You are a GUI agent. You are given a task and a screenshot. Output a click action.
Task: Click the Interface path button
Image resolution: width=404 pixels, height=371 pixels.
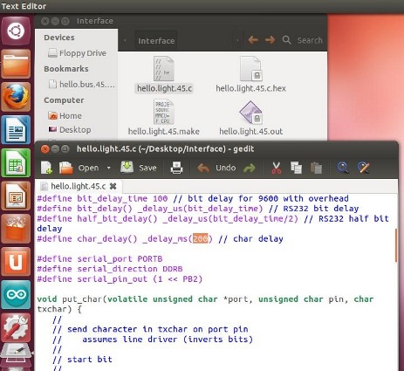coord(156,41)
